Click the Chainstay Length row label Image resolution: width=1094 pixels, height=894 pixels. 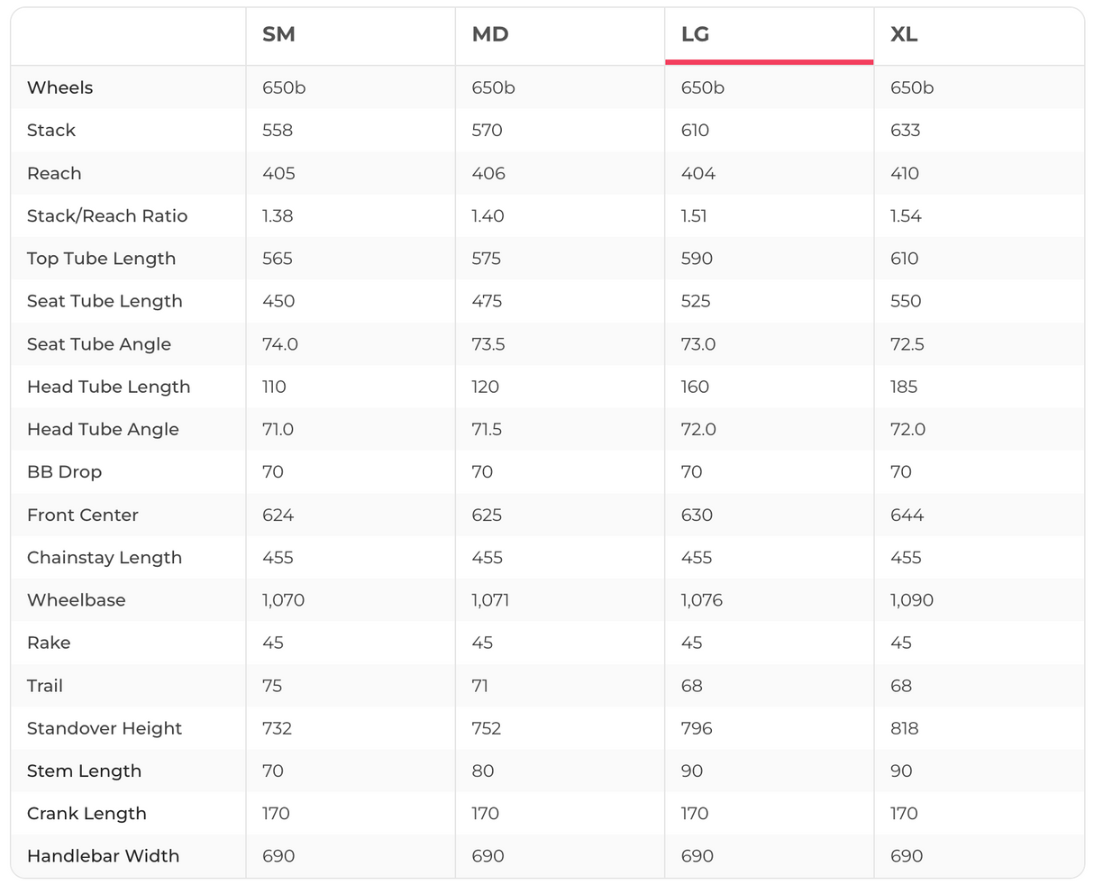[x=105, y=558]
